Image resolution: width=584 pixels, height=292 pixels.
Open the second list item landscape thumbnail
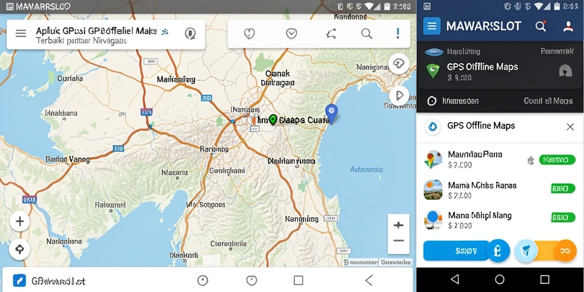click(433, 189)
